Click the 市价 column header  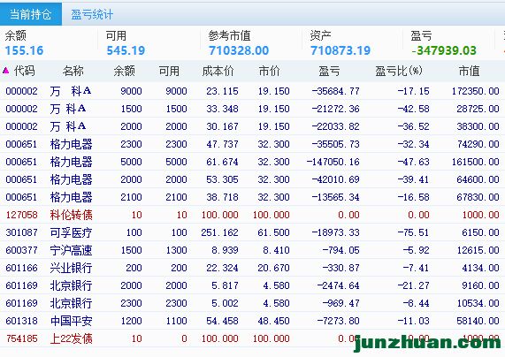[x=269, y=71]
